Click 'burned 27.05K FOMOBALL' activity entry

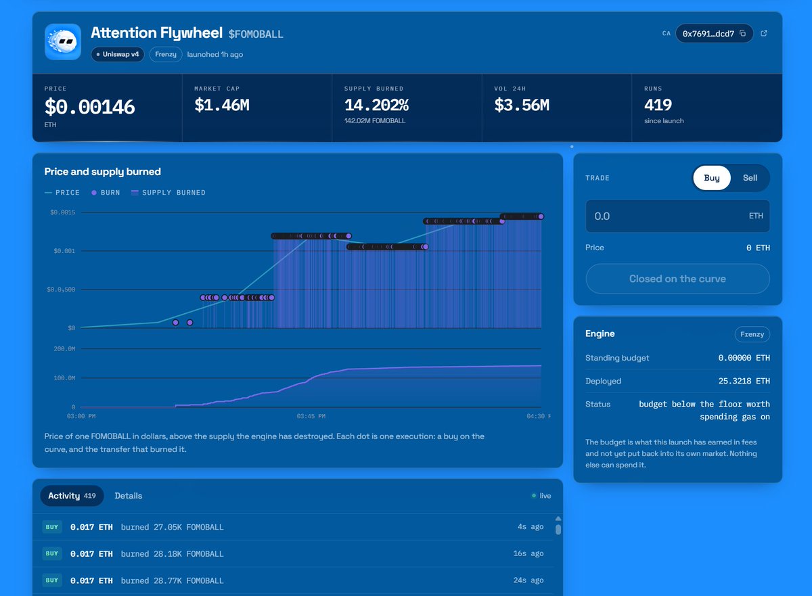tap(173, 527)
